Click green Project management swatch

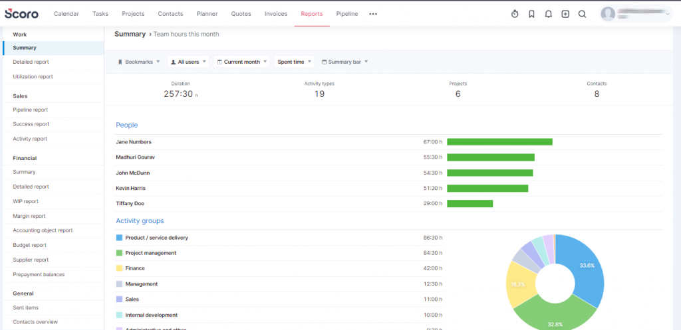point(119,253)
